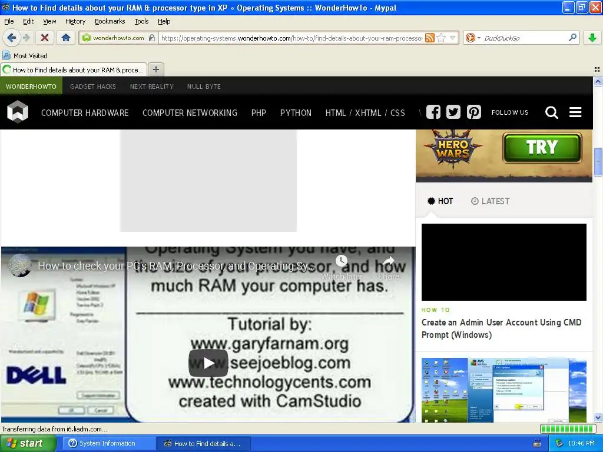
Task: Click the page loading progress bar
Action: pyautogui.click(x=568, y=428)
